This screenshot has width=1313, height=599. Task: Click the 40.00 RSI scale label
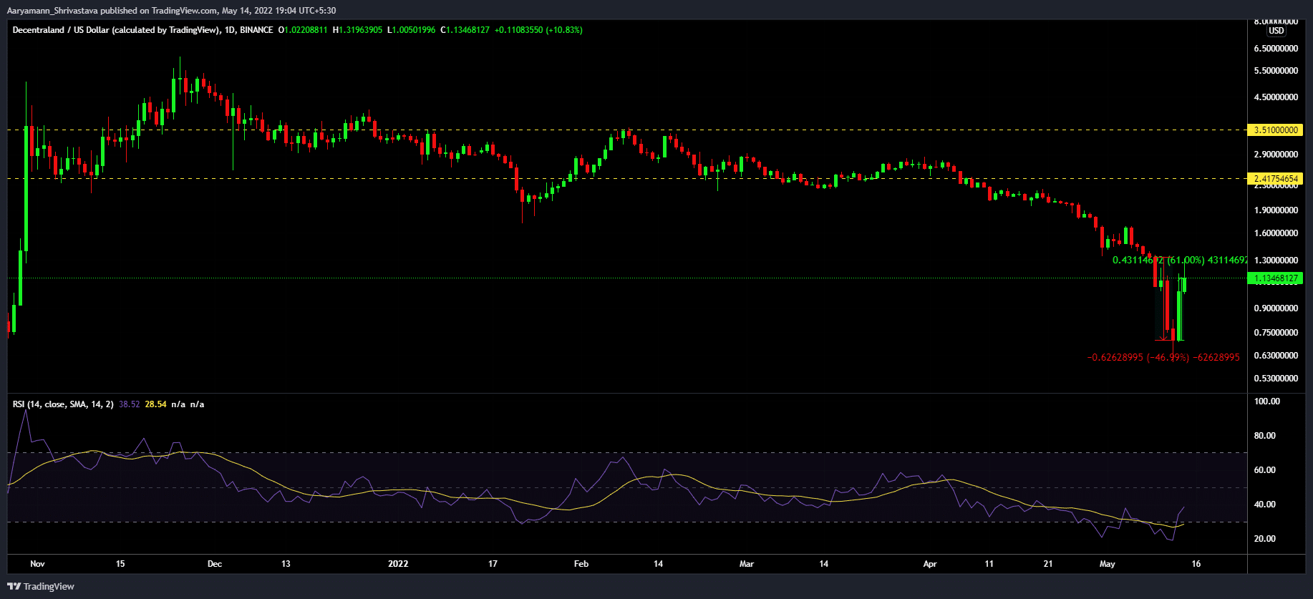[1265, 505]
